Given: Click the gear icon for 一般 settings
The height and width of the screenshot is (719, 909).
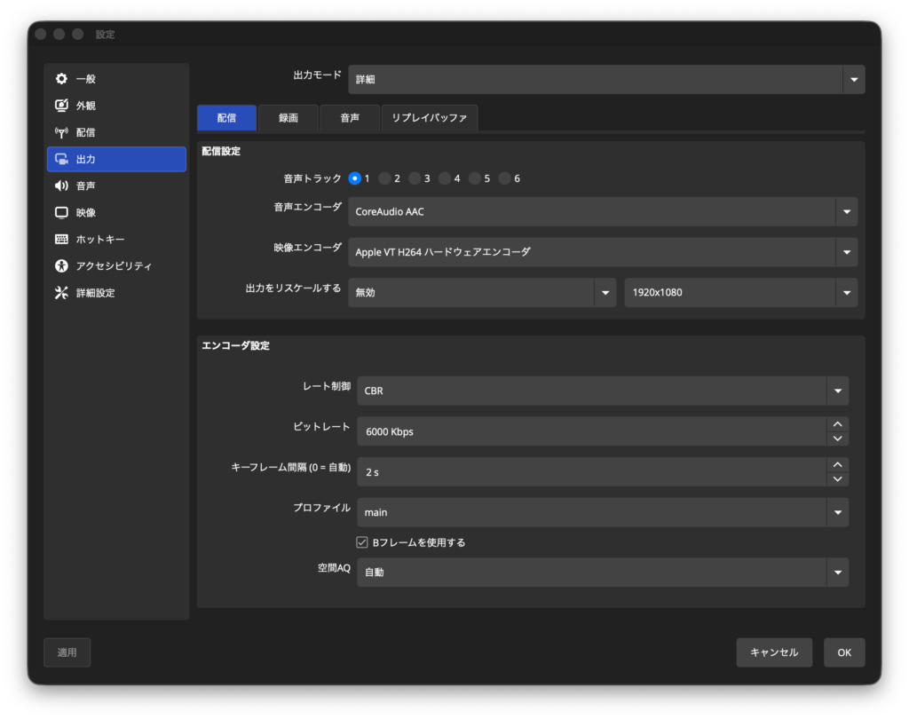Looking at the screenshot, I should pyautogui.click(x=61, y=79).
